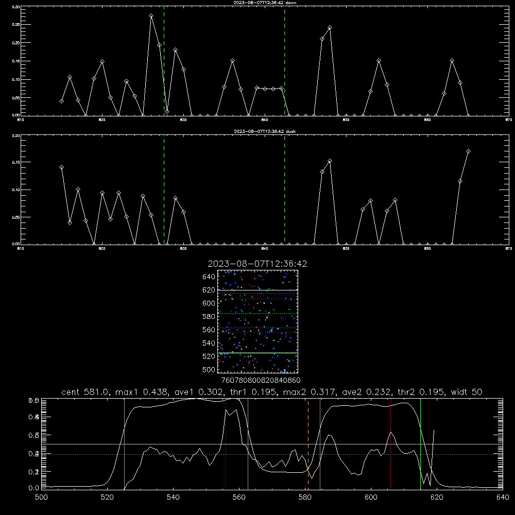Click 'max2 0.317' in the stats line
The height and width of the screenshot is (515, 515).
[309, 392]
